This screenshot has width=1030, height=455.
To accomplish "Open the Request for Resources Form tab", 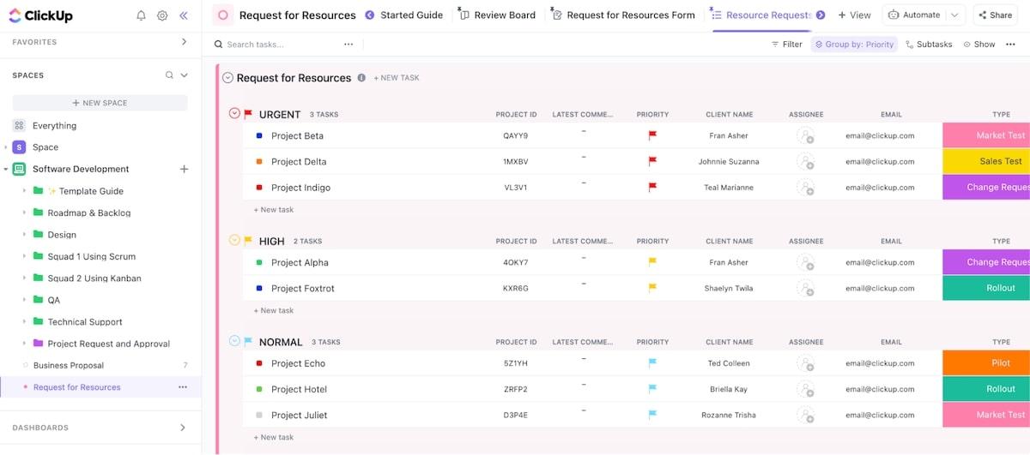I will click(630, 15).
